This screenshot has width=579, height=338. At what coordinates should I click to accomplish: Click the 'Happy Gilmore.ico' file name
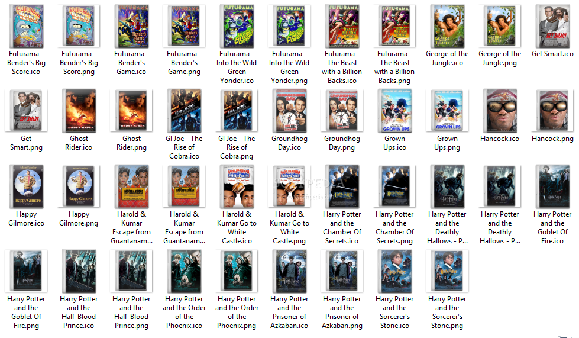[26, 218]
